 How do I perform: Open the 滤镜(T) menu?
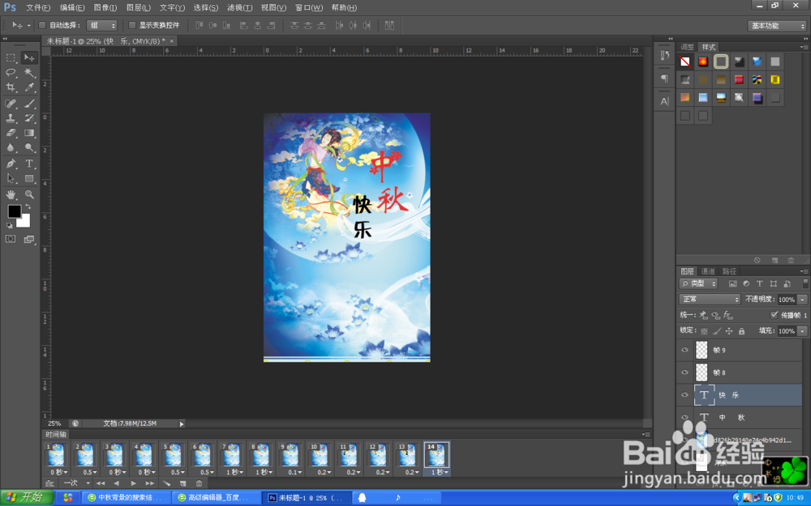click(239, 8)
